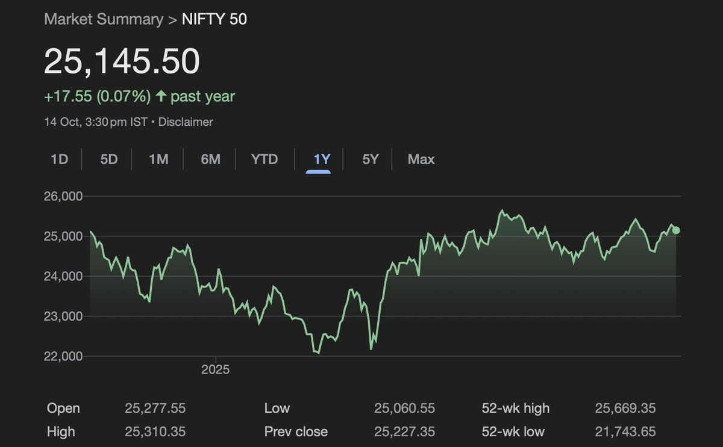Click the 2025 x-axis label
Screen dimensions: 723x447
click(215, 369)
